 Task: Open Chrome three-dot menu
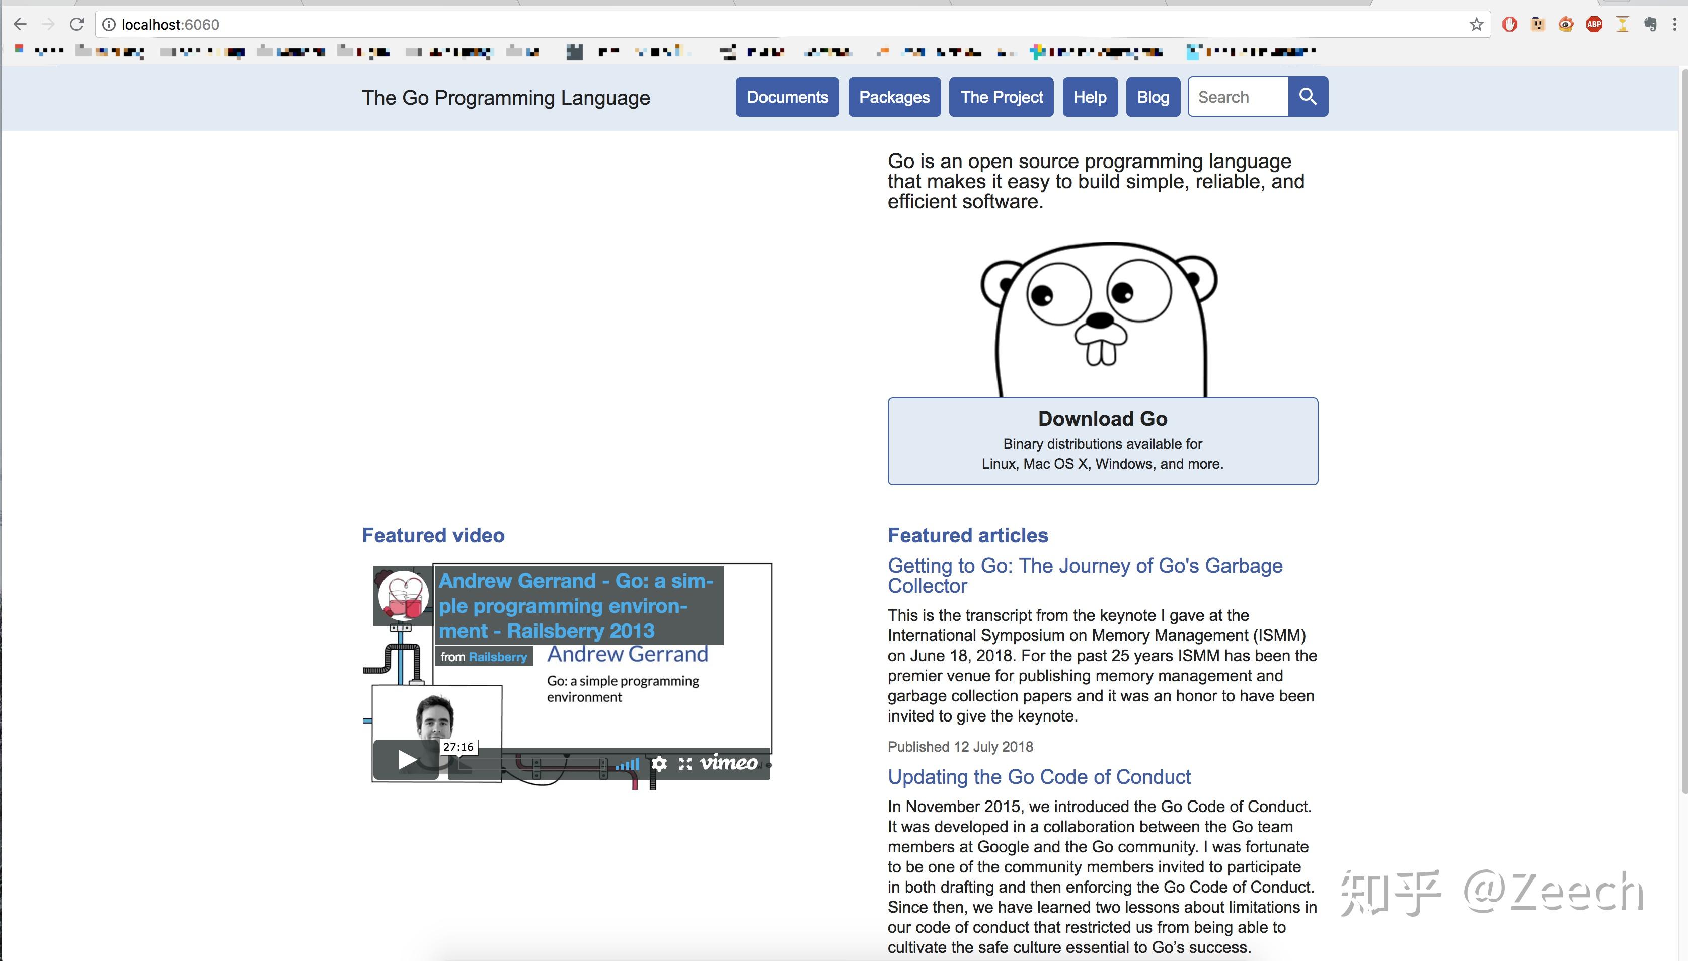(x=1675, y=25)
